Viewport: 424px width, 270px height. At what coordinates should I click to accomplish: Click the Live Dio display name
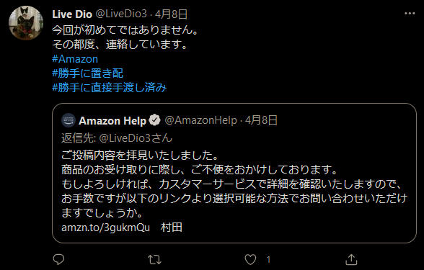tap(72, 14)
